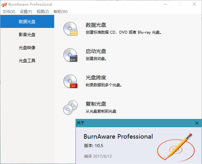Launch the 复制光盘 task title
This screenshot has height=164, width=202.
pyautogui.click(x=96, y=104)
